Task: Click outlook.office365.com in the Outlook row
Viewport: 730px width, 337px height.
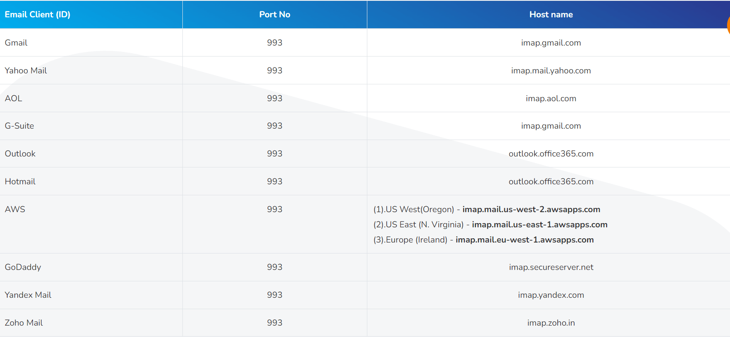Action: click(551, 154)
